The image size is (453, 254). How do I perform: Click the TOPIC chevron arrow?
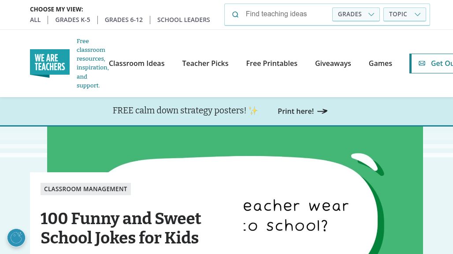[417, 15]
